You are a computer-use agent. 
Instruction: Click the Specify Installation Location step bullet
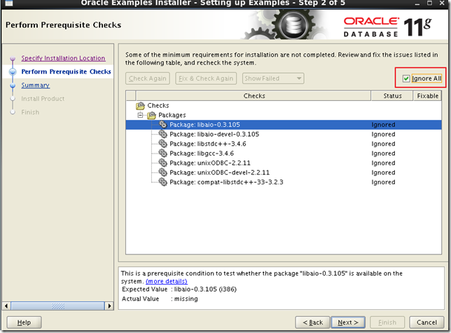pyautogui.click(x=13, y=58)
